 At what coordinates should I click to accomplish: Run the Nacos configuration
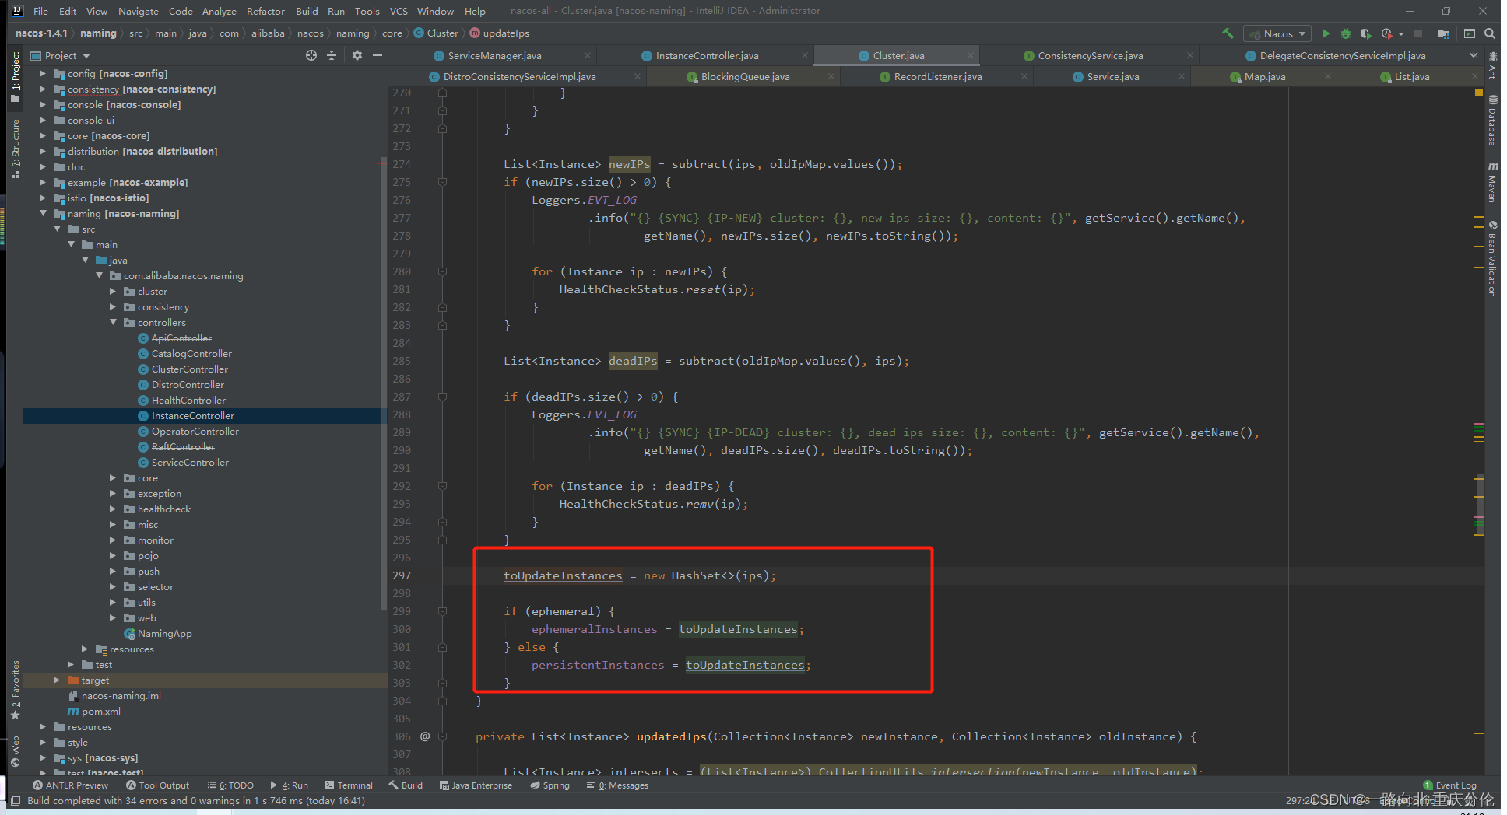[1326, 33]
